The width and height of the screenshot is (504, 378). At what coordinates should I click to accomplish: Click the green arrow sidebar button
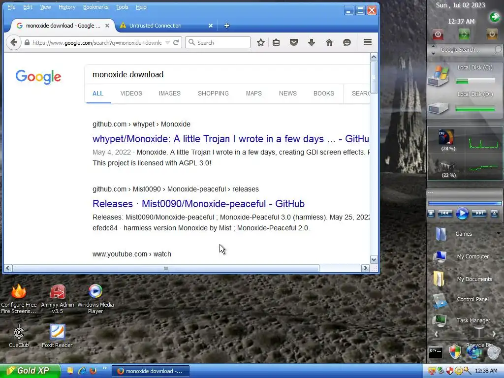[x=495, y=17]
